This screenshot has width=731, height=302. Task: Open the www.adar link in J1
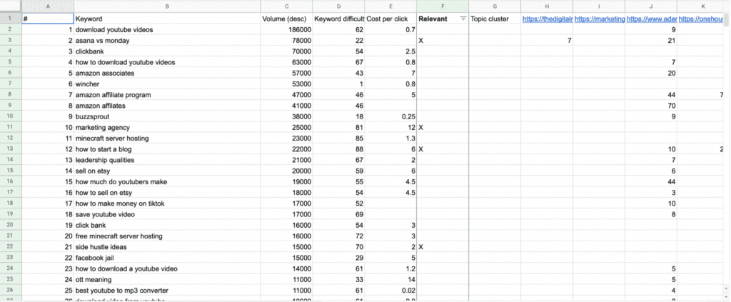tap(652, 19)
